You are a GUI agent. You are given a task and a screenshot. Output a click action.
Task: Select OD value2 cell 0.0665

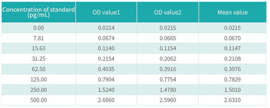click(x=168, y=38)
